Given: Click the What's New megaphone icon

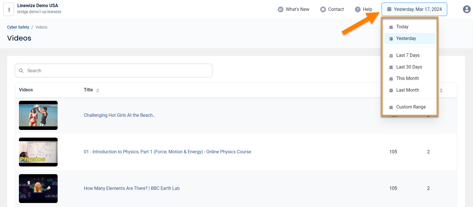Looking at the screenshot, I should coord(280,9).
